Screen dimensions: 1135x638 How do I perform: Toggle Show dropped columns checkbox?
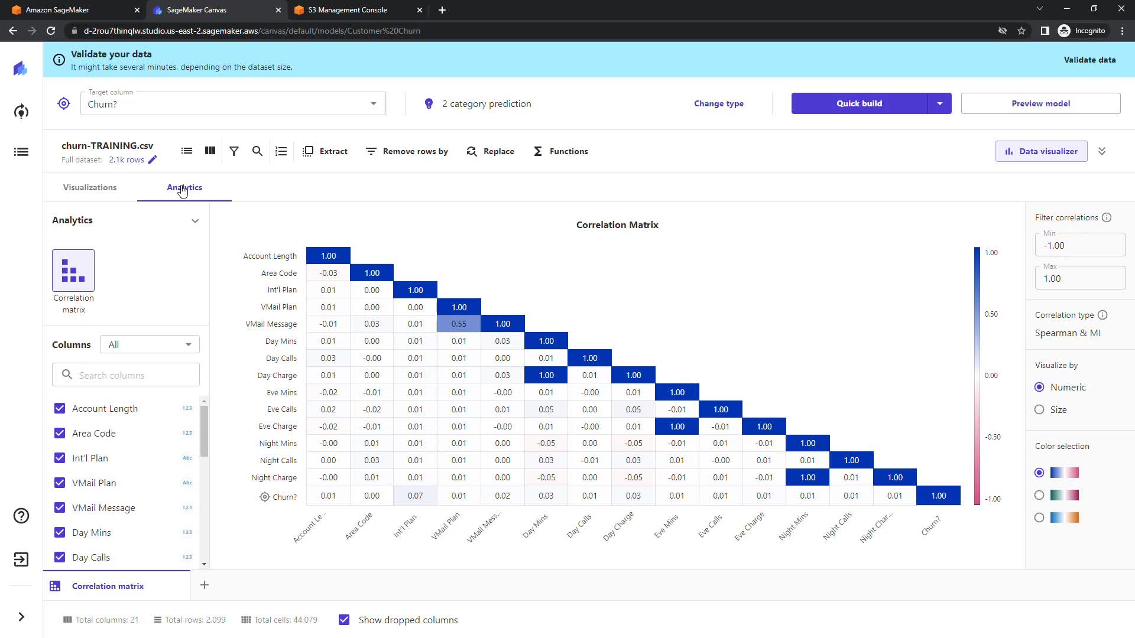(344, 620)
